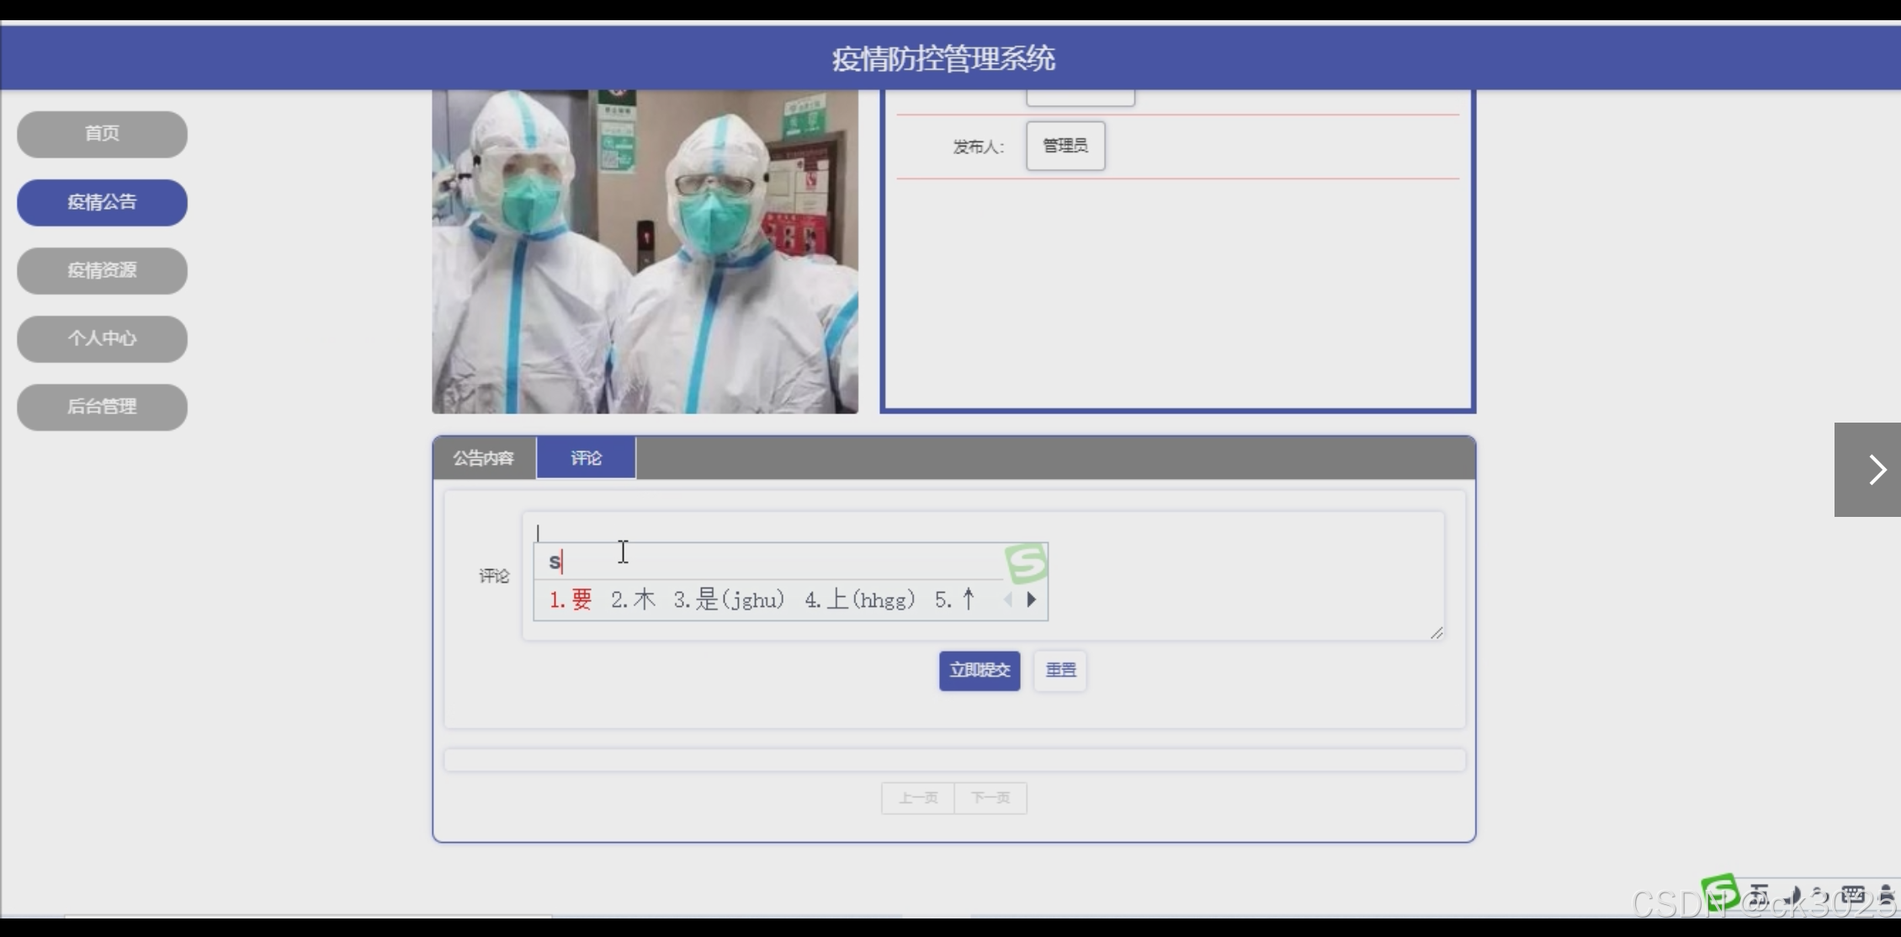The height and width of the screenshot is (937, 1901).
Task: Click the Sogou logo in candidate window
Action: [x=1026, y=562]
